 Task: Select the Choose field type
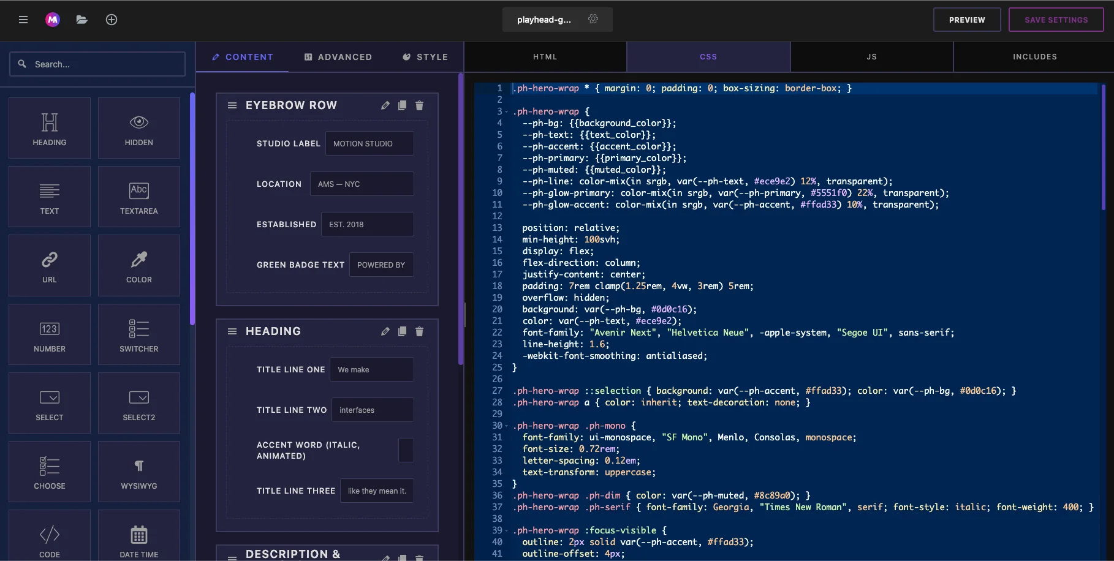point(50,472)
